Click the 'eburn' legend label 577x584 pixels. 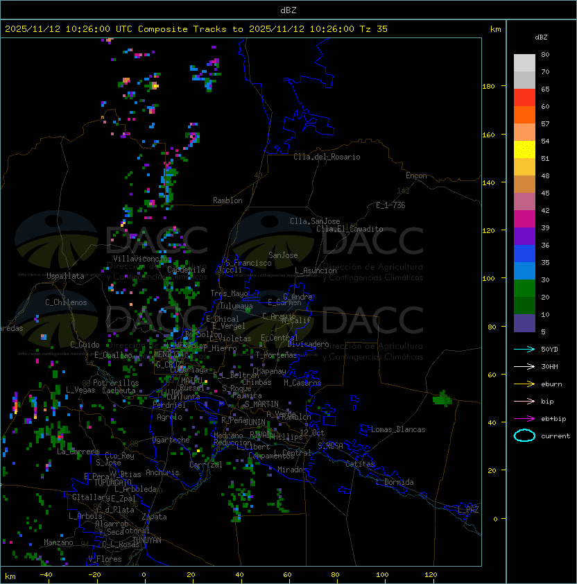551,384
